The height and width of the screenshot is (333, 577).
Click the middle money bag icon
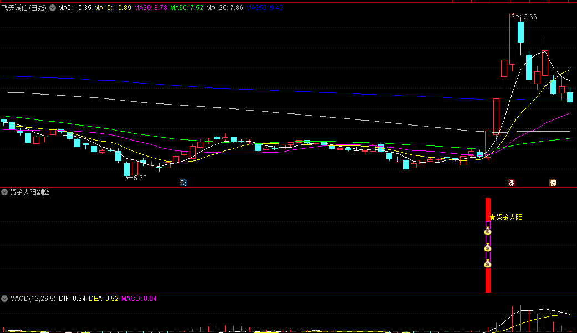(488, 248)
